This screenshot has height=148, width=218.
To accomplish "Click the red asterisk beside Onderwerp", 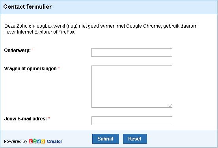I will [33, 50].
